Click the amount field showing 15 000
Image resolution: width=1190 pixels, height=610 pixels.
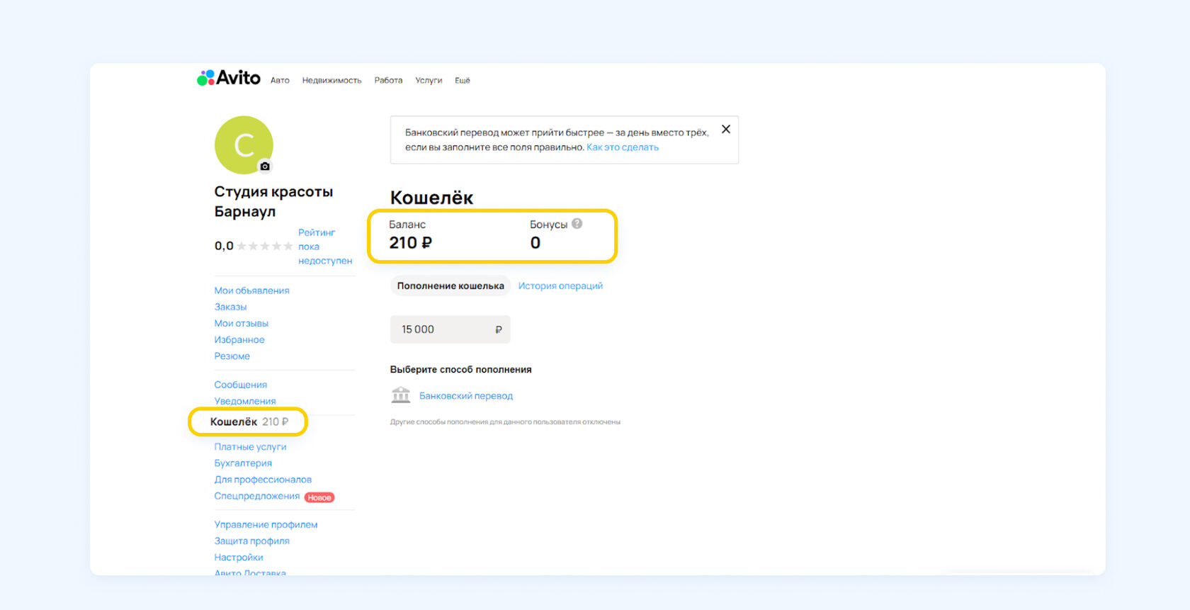pos(450,329)
